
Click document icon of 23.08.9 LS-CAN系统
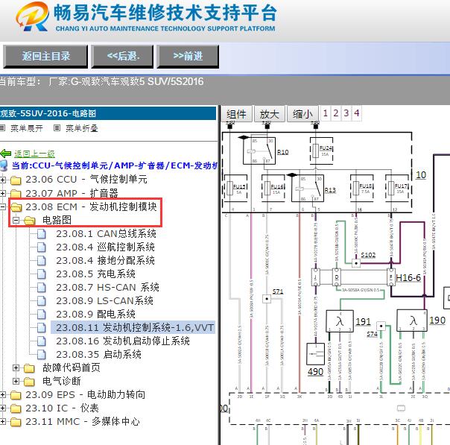pyautogui.click(x=42, y=300)
